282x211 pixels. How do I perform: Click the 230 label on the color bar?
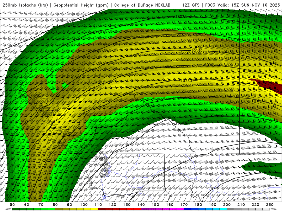tap(270, 205)
